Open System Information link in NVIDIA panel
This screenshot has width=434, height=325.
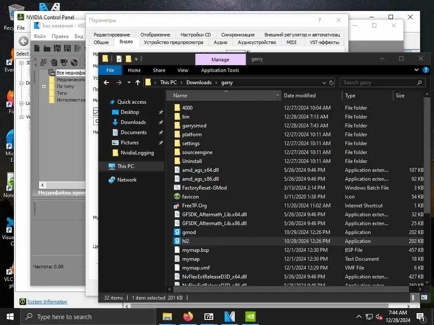pyautogui.click(x=47, y=302)
